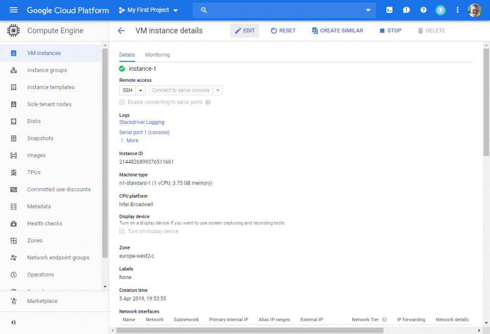Switch to the Details tab

coord(127,55)
